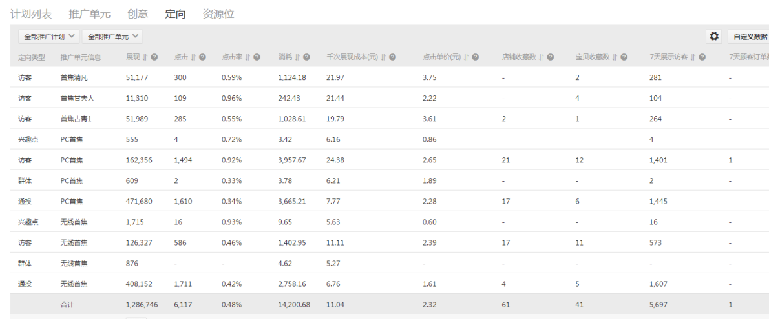Click help icon beside 店铺收藏数 column

coord(551,58)
